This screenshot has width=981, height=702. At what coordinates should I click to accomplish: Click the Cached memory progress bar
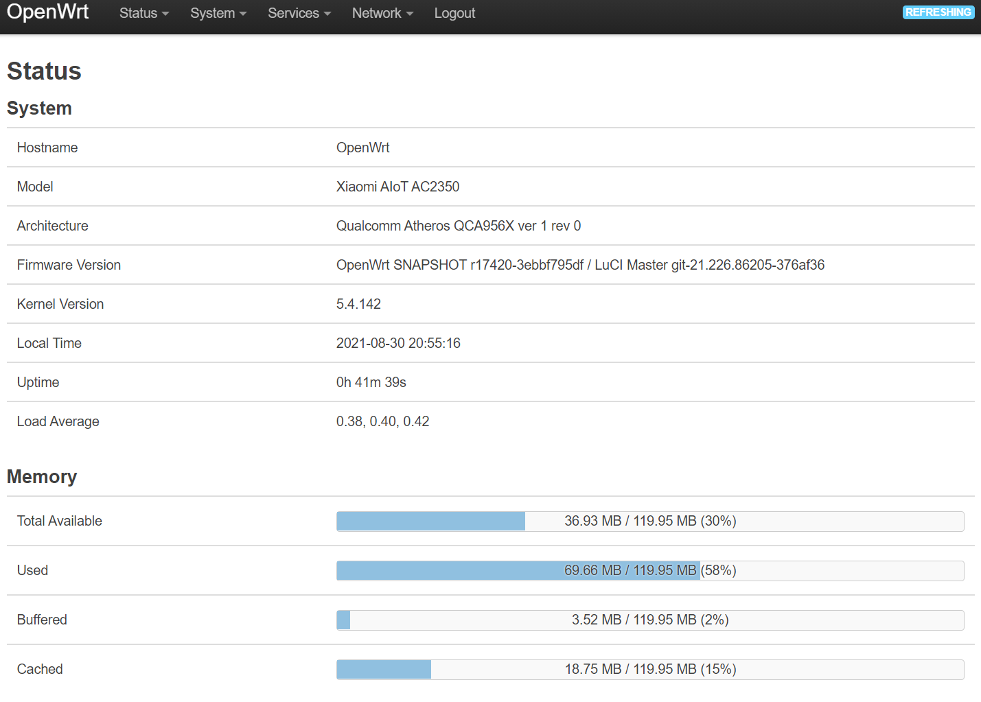click(650, 669)
